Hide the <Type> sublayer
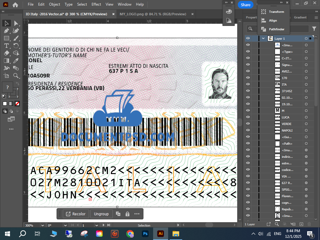The image size is (320, 240). pos(248,52)
